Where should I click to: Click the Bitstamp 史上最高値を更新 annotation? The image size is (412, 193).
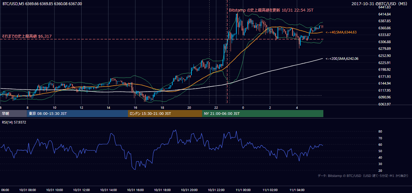click(271, 10)
